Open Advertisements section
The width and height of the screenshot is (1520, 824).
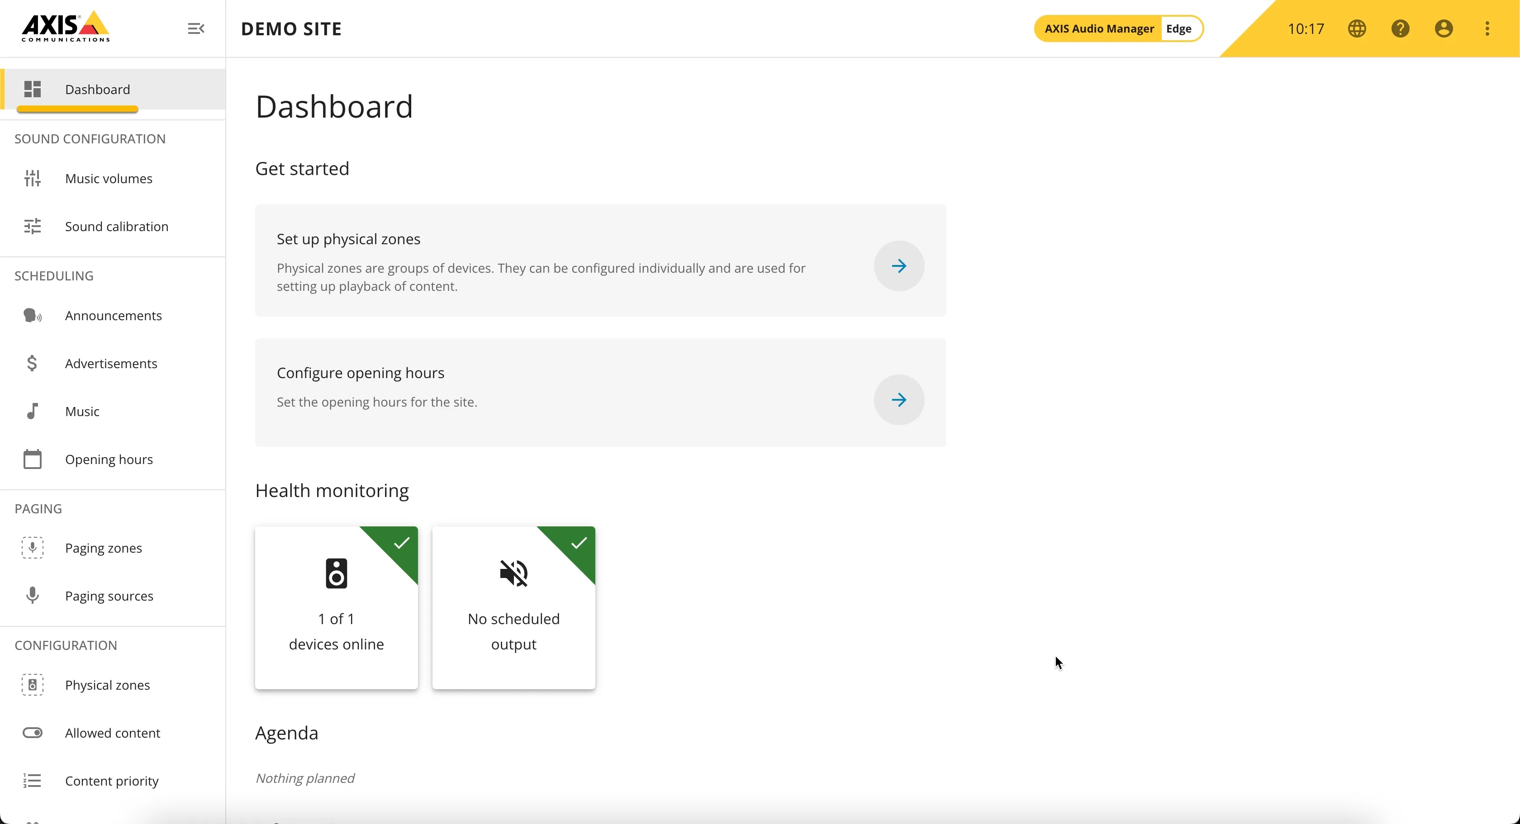(113, 363)
